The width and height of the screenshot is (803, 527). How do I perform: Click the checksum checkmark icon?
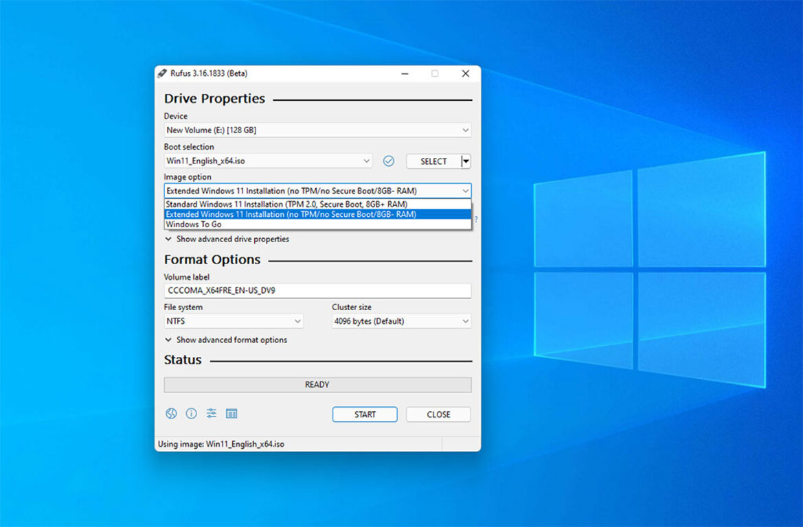coord(389,161)
